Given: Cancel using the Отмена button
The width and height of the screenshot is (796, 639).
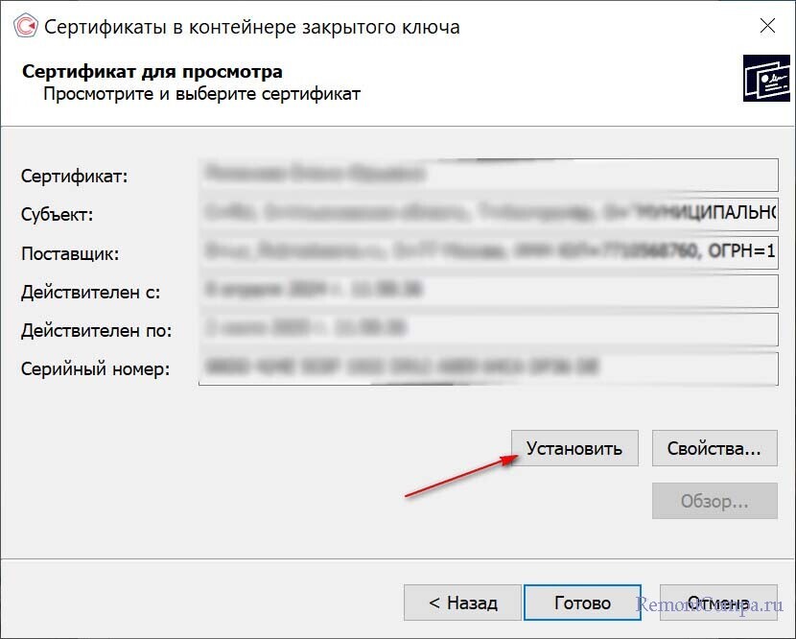Looking at the screenshot, I should 717,603.
